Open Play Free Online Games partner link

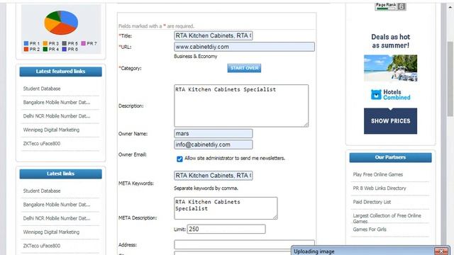(x=377, y=174)
